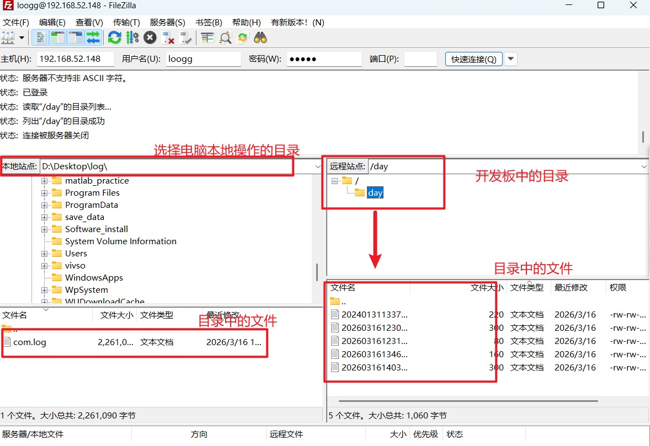Toggle message log display
Screen dimensions: 650x446
pos(40,38)
